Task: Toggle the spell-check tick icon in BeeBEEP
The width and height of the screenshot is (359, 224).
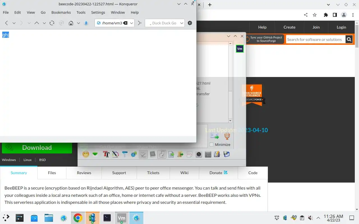Action: pos(143,154)
